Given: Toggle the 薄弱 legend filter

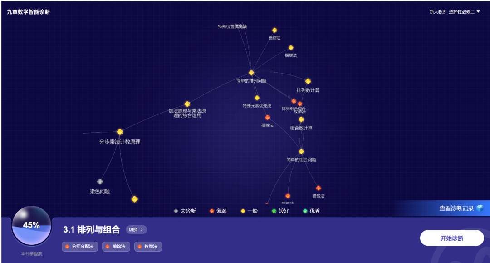Looking at the screenshot, I should (218, 211).
